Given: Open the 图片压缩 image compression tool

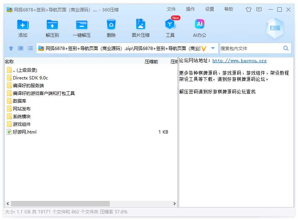Looking at the screenshot, I should pos(141,24).
